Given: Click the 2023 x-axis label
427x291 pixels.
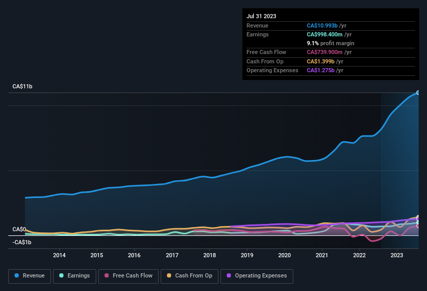Looking at the screenshot, I should [397, 255].
